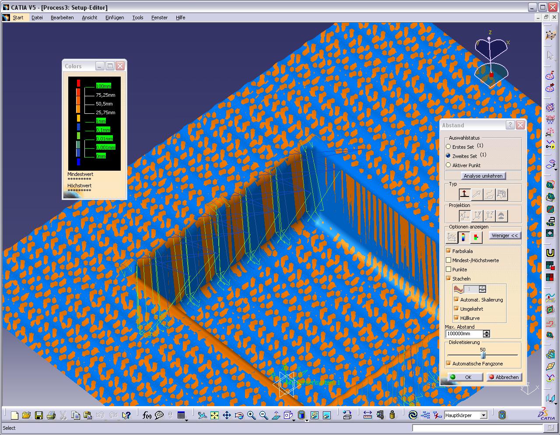Enable the Mindest-/Höchstwerte checkbox
This screenshot has width=560, height=435.
point(448,260)
